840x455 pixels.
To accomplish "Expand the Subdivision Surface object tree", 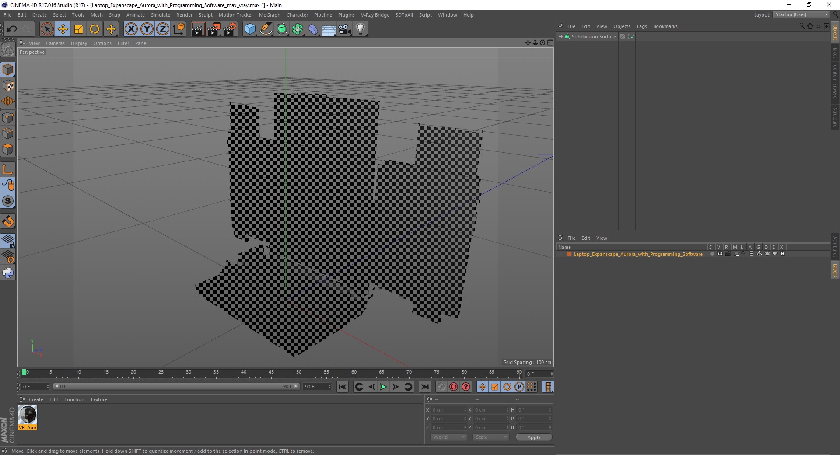I will pos(560,37).
